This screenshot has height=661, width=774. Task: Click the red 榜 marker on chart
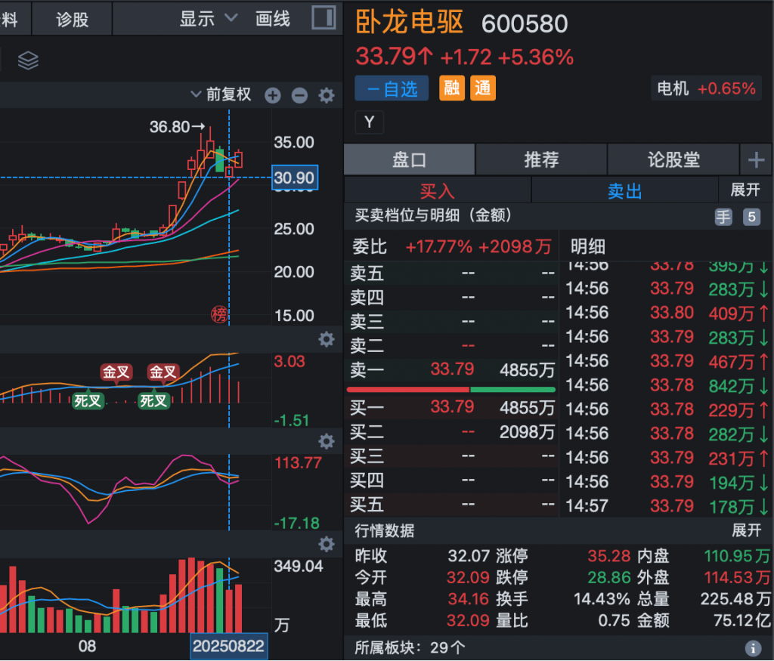pyautogui.click(x=219, y=314)
